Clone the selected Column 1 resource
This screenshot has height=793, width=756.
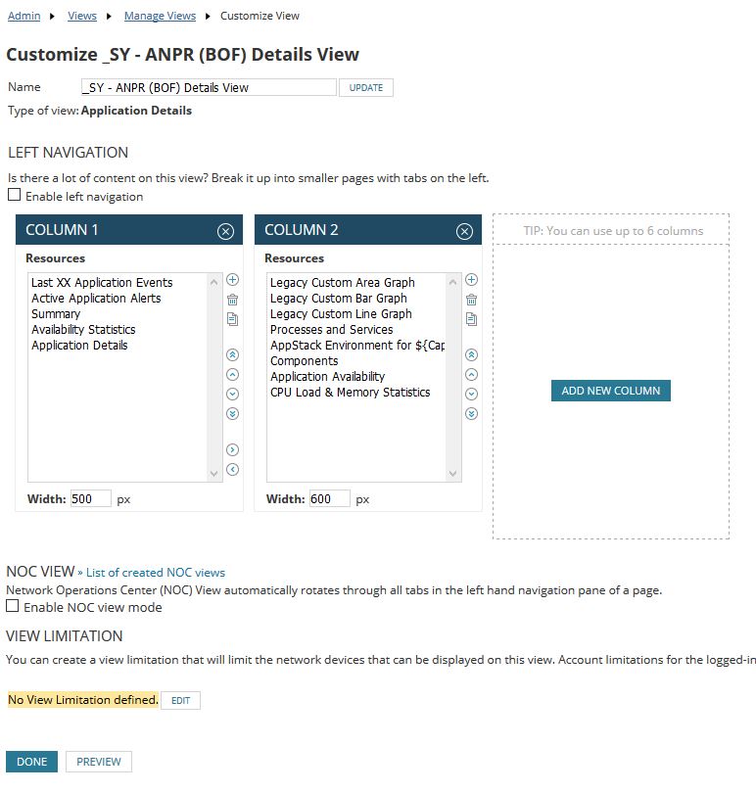pos(232,319)
